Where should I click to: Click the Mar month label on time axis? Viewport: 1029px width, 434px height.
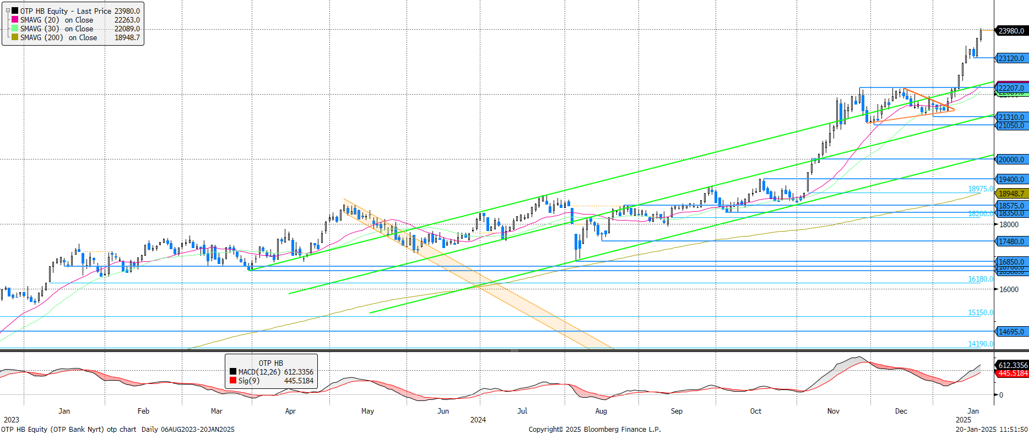pos(216,411)
